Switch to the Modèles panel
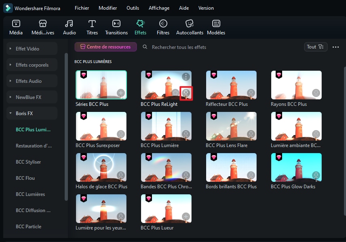The width and height of the screenshot is (346, 242). (216, 27)
